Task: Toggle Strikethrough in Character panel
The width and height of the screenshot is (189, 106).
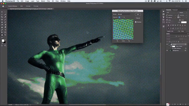Action: point(185,25)
